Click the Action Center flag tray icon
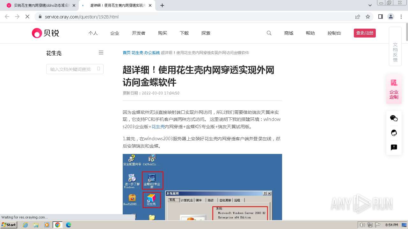Screen dimensions: 408x229 point(378,225)
